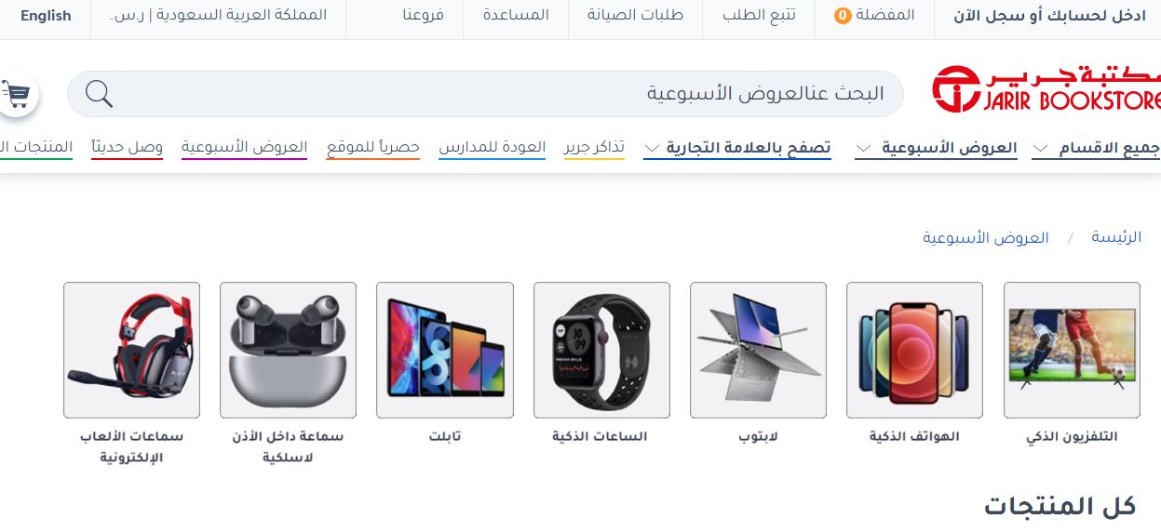Open the shopping cart icon
The height and width of the screenshot is (532, 1161).
click(x=17, y=93)
